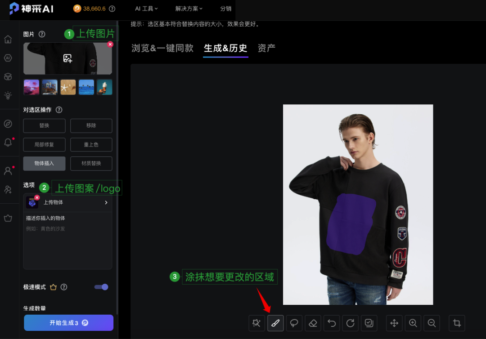
Task: Pick the Eraser tool
Action: (313, 323)
